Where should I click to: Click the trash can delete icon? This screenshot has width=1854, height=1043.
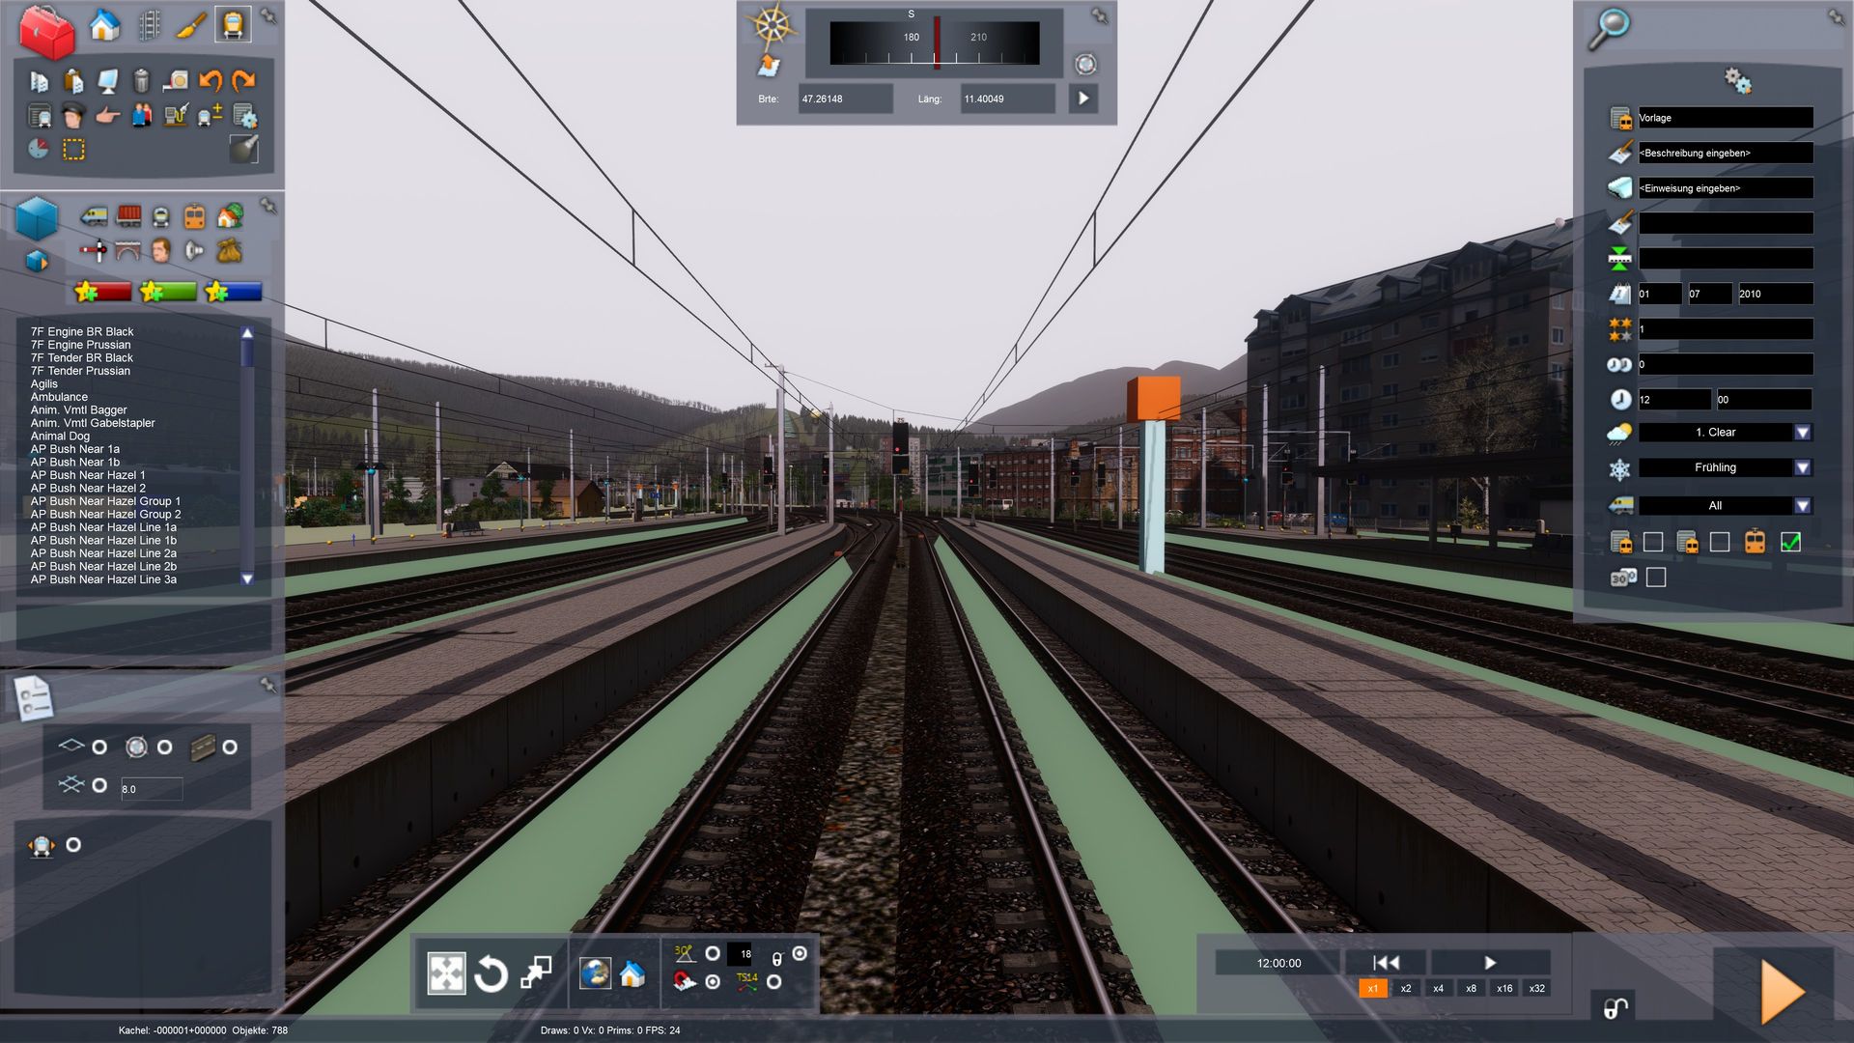[x=141, y=81]
